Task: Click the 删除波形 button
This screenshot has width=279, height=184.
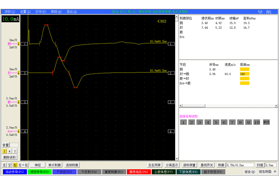Action: coord(9,157)
